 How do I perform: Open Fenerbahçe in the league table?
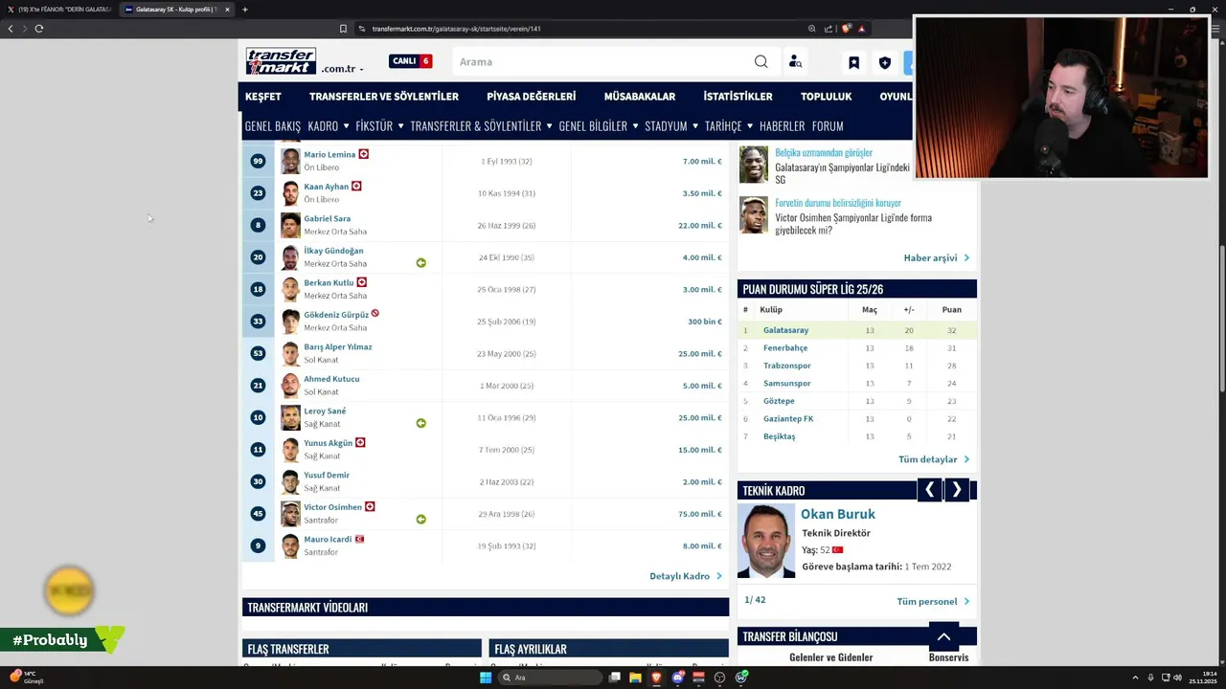(785, 348)
